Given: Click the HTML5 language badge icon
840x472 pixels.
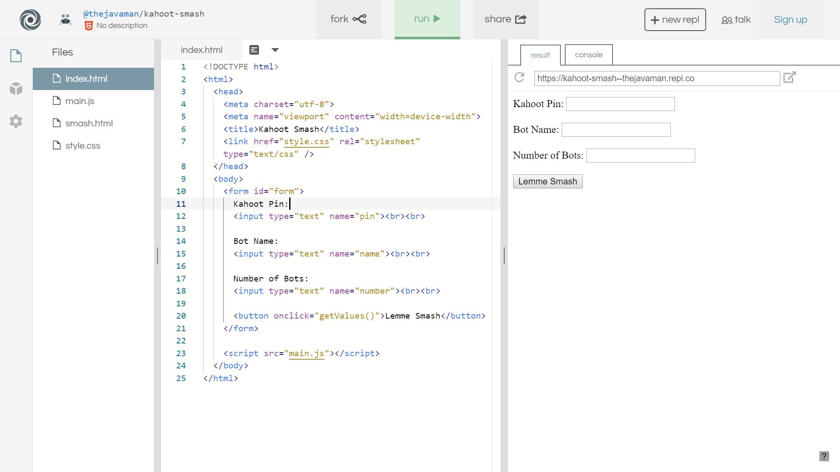Looking at the screenshot, I should point(88,26).
